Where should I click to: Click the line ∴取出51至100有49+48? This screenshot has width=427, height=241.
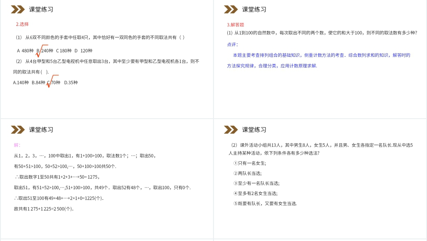[x=59, y=198]
